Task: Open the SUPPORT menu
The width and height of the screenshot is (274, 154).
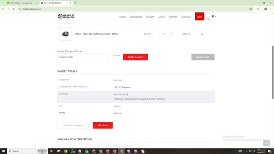Action: [173, 17]
